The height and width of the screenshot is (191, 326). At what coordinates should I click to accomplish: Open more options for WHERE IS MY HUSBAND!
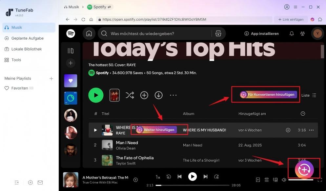311,130
